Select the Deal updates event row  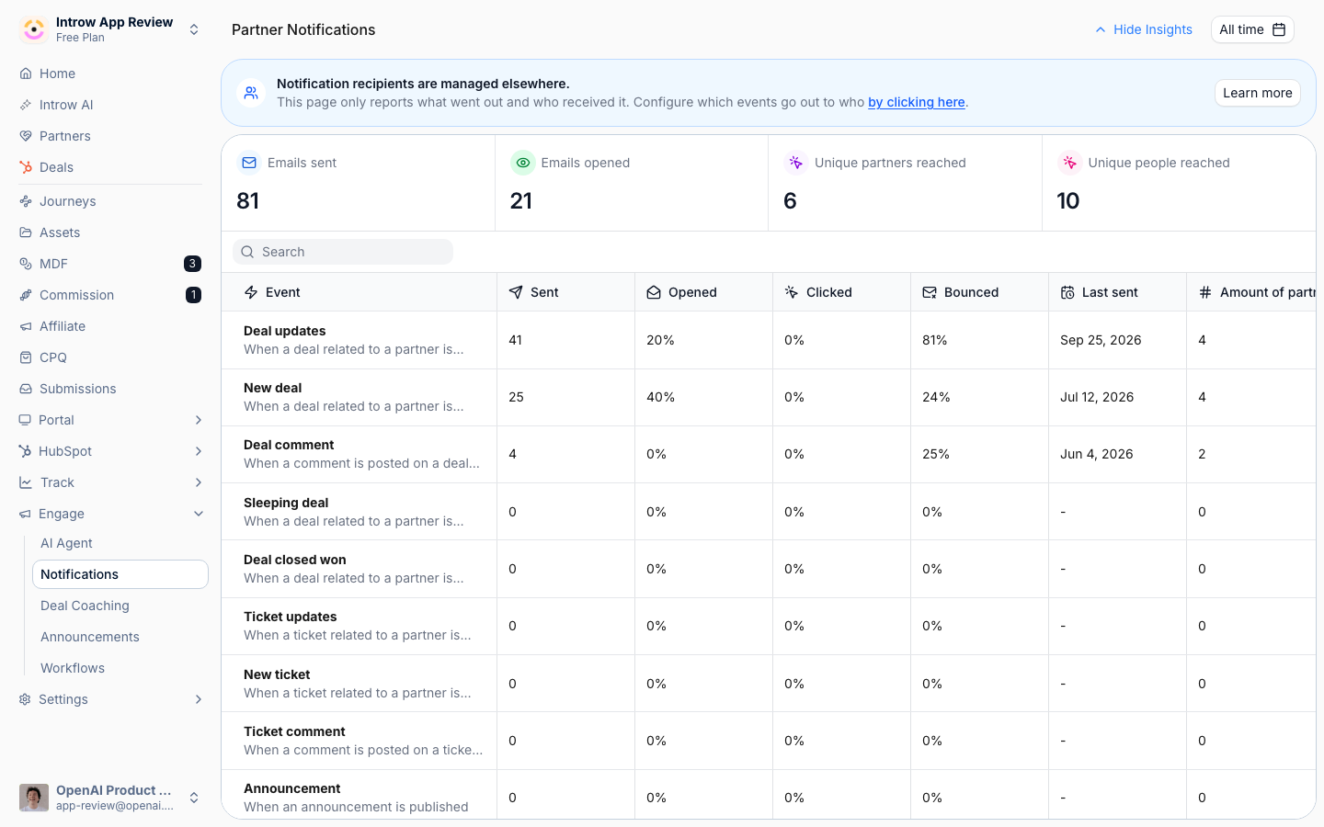(769, 340)
